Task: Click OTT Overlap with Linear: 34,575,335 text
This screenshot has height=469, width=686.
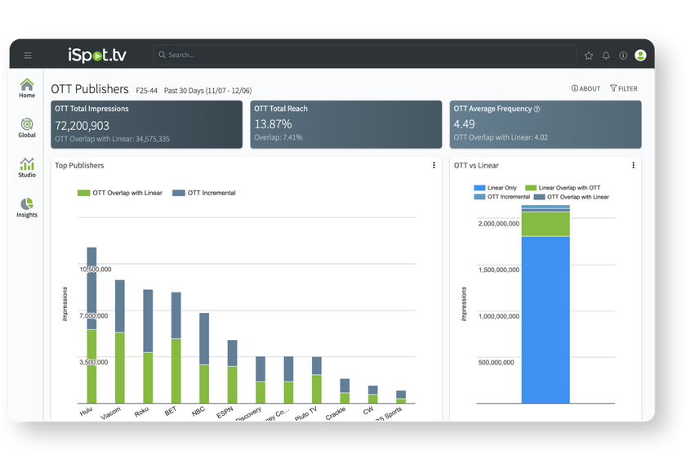Action: pyautogui.click(x=112, y=139)
